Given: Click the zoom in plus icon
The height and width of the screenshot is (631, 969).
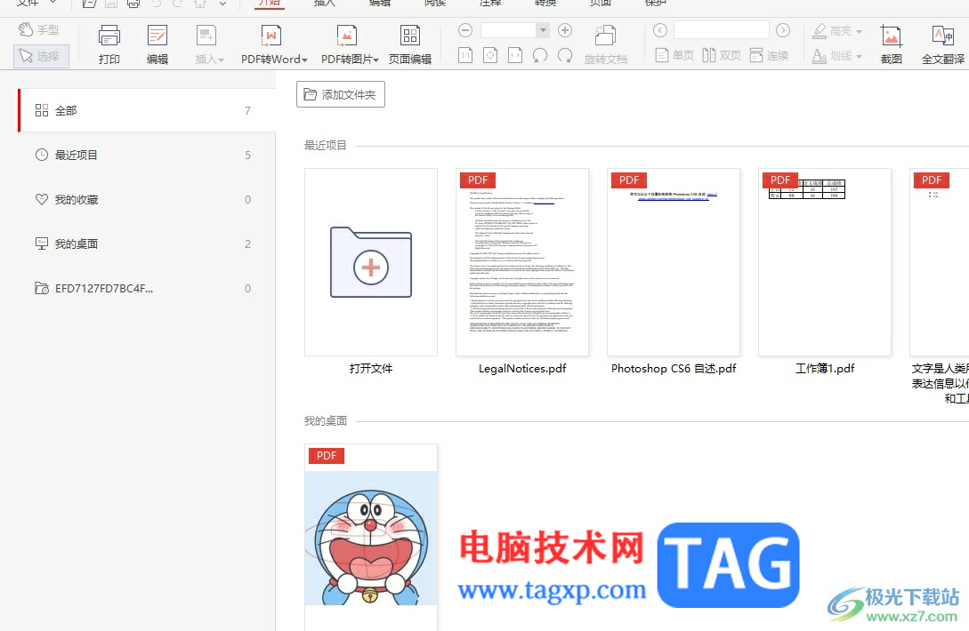Looking at the screenshot, I should click(565, 30).
